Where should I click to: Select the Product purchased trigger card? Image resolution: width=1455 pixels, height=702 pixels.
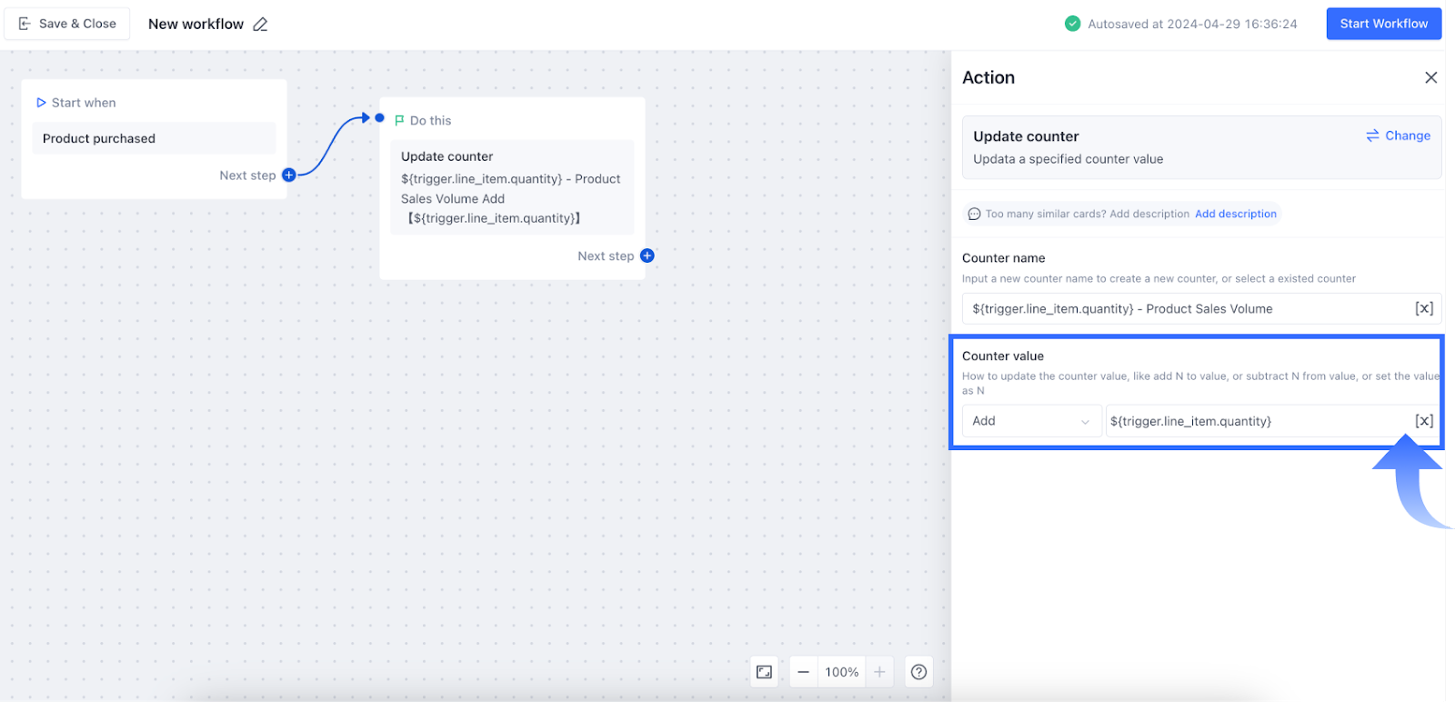tap(154, 139)
